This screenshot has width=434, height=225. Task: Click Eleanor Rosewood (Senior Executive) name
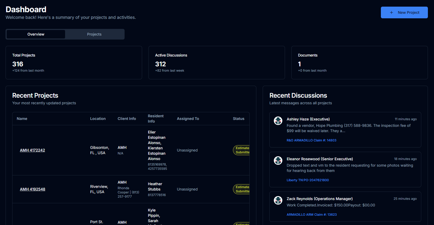pos(320,159)
